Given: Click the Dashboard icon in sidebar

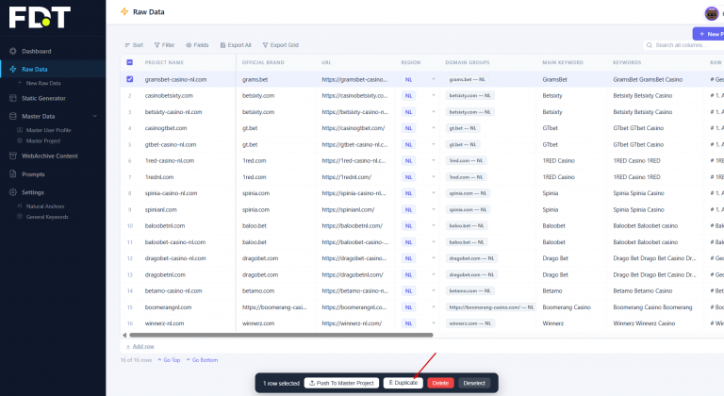Looking at the screenshot, I should pos(13,51).
